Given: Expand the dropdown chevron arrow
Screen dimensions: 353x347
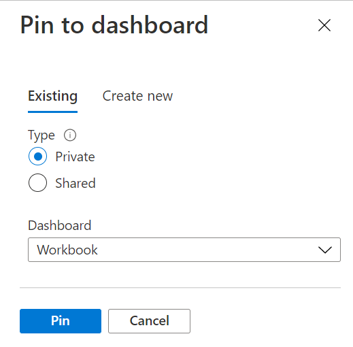Looking at the screenshot, I should [x=325, y=250].
